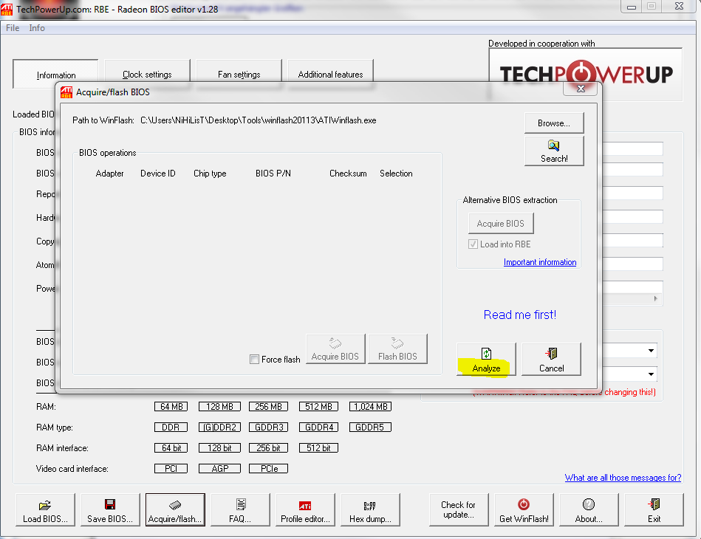Expand the lower dropdown arrow behind dialog
Viewport: 701px width, 539px height.
tap(651, 374)
